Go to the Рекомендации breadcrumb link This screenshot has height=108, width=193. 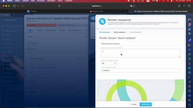105,32
